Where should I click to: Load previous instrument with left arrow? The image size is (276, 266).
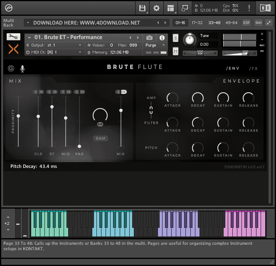coord(130,38)
